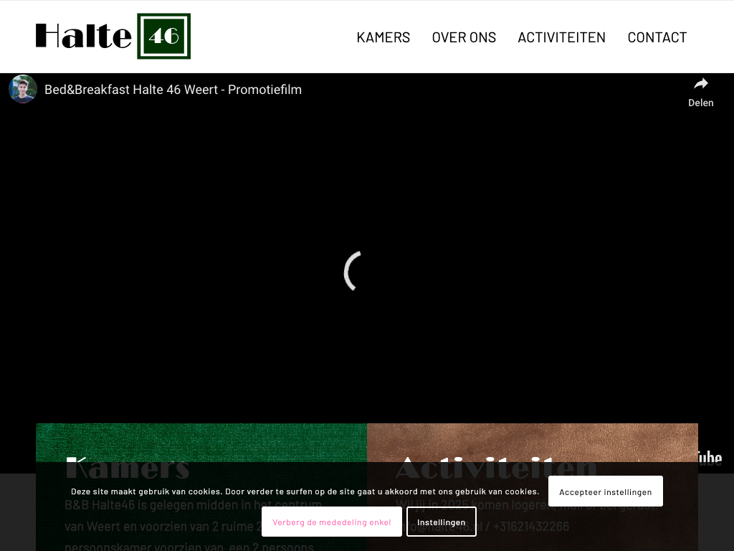Go to the OVER ONS page
734x551 pixels.
pyautogui.click(x=464, y=37)
